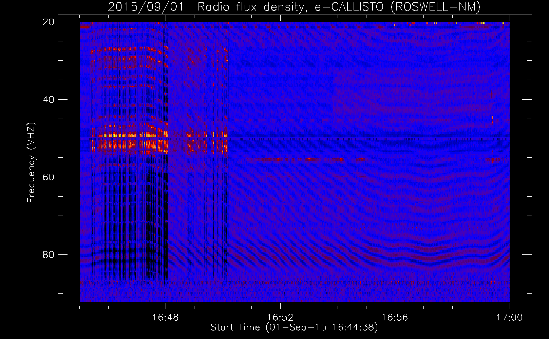549x339 pixels.
Task: Click the 16:48 time tick label
Action: click(166, 318)
